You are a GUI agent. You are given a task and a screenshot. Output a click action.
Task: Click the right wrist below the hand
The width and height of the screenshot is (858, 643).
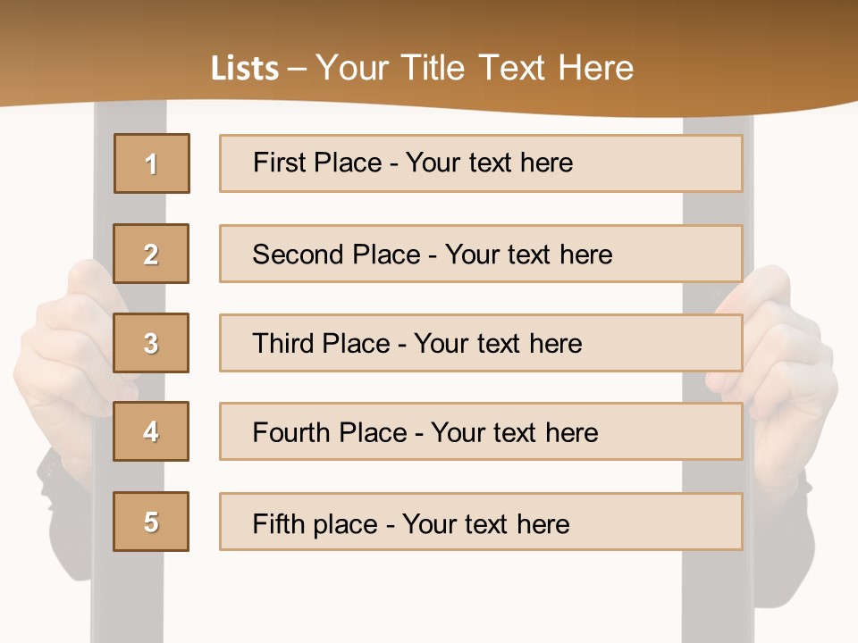784,547
